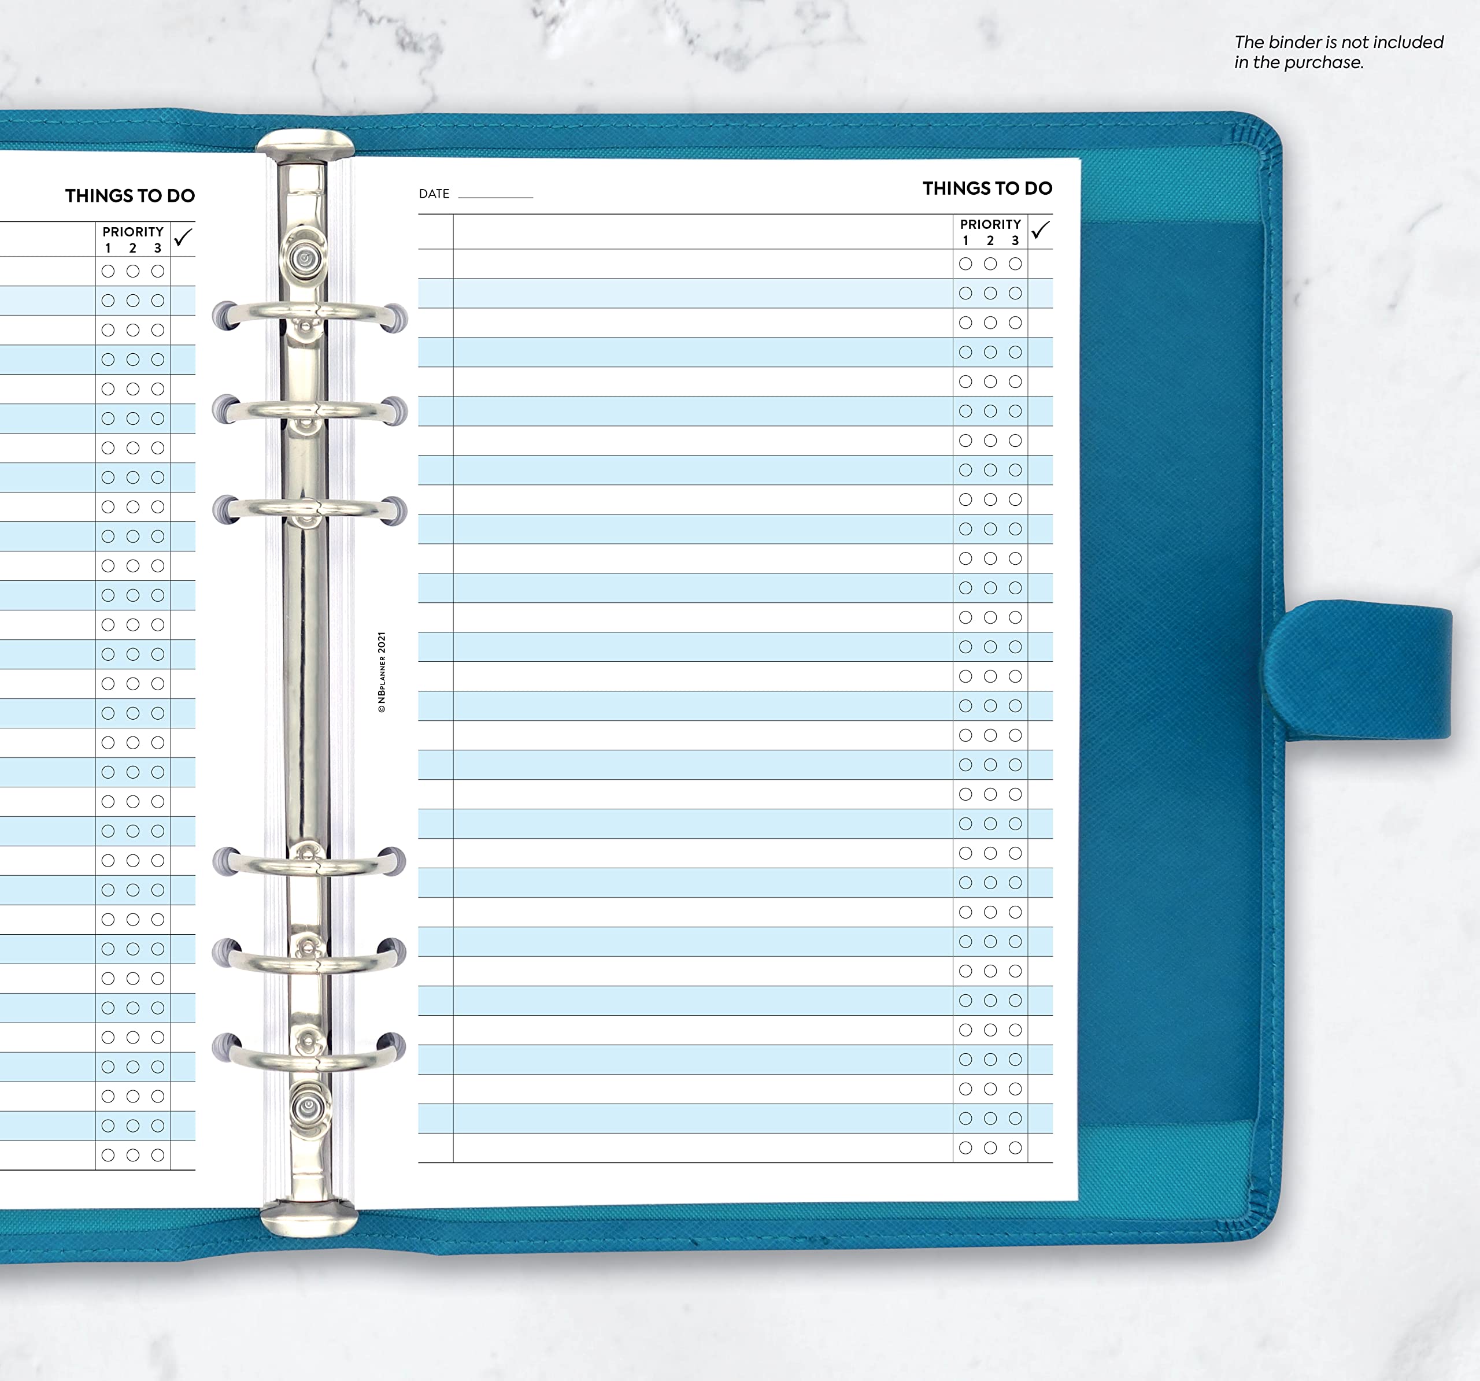The width and height of the screenshot is (1480, 1381).
Task: Click the first writing line on right page
Action: (x=703, y=264)
